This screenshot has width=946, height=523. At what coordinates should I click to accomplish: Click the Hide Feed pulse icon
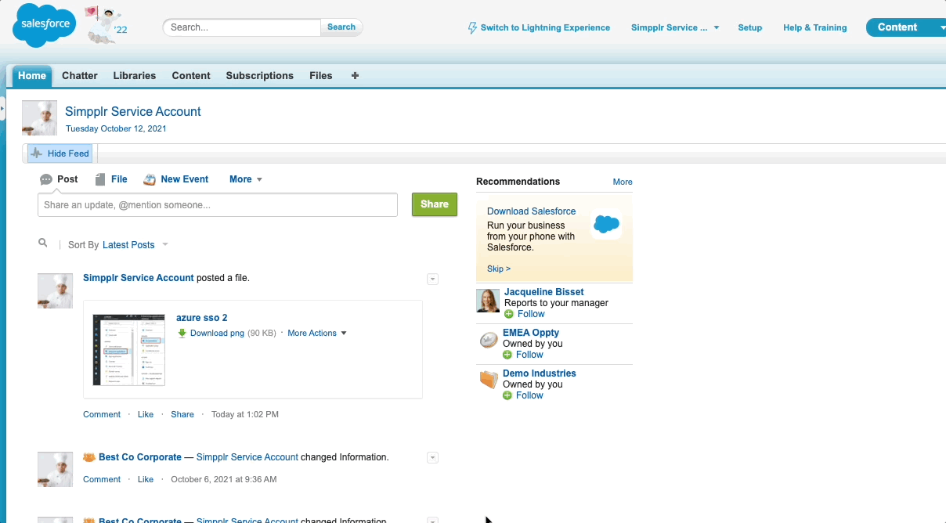(37, 153)
